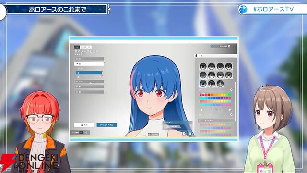Click the ホロアースTV logo icon
The image size is (307, 173).
(243, 10)
